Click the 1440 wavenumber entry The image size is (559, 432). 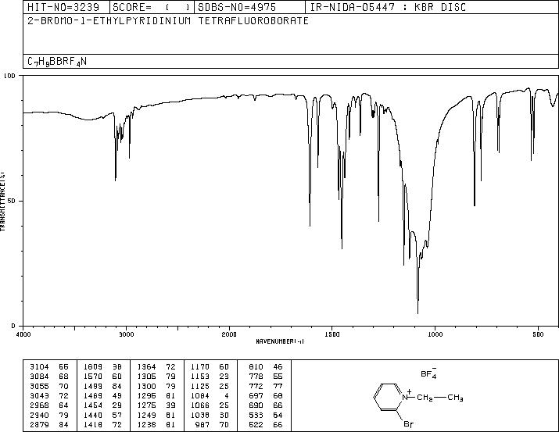(x=93, y=415)
